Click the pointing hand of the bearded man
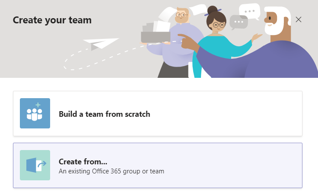Image resolution: width=318 pixels, height=192 pixels. [188, 42]
